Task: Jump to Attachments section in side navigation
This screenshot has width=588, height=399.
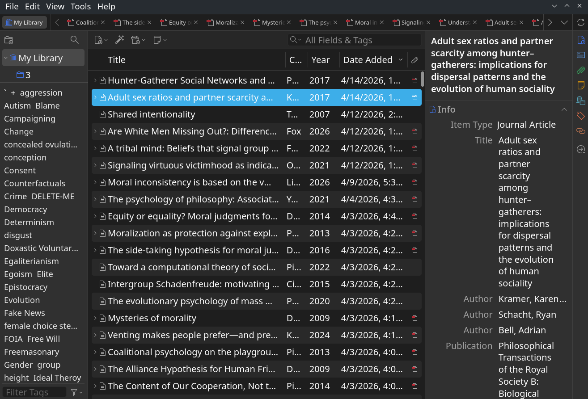Action: click(x=580, y=70)
